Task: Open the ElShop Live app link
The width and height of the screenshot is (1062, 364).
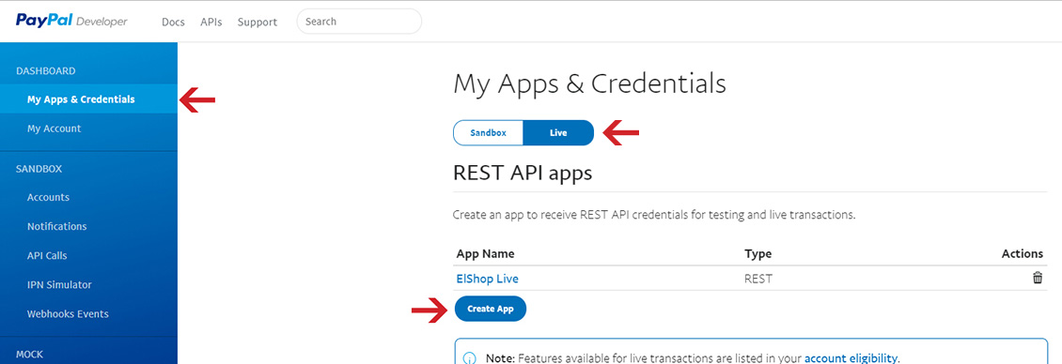Action: 488,278
